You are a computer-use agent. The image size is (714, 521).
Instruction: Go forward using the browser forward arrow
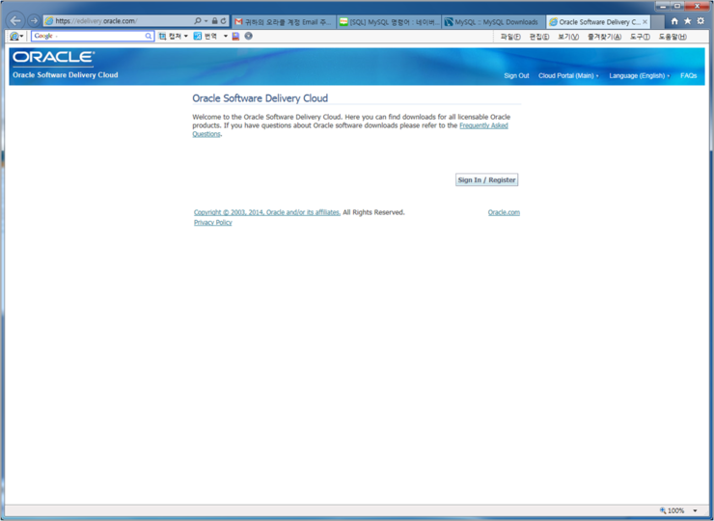click(34, 20)
